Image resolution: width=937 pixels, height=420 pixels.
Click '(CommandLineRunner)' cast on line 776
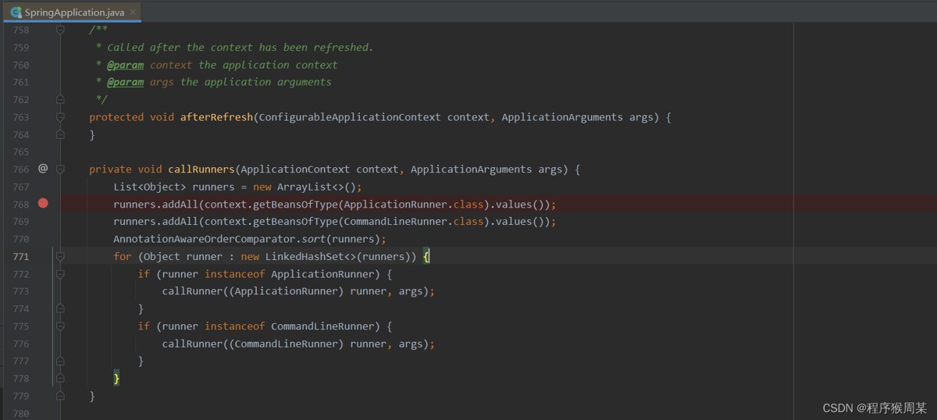287,343
